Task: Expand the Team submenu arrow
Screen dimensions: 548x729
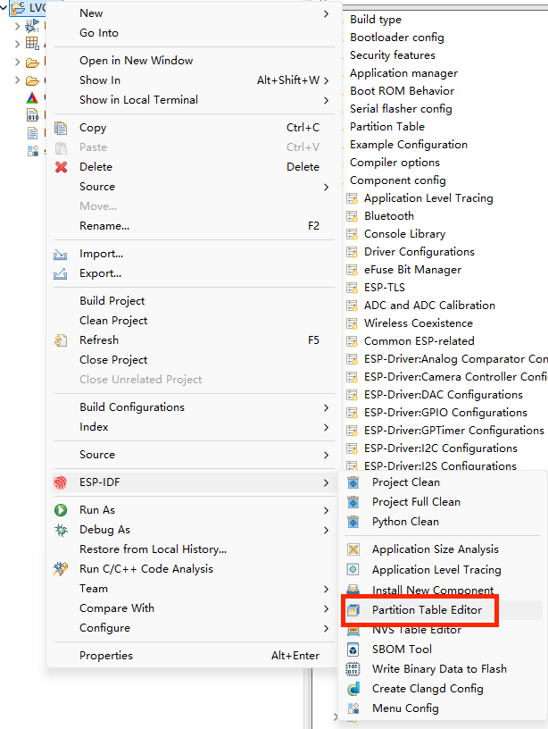Action: tap(326, 589)
